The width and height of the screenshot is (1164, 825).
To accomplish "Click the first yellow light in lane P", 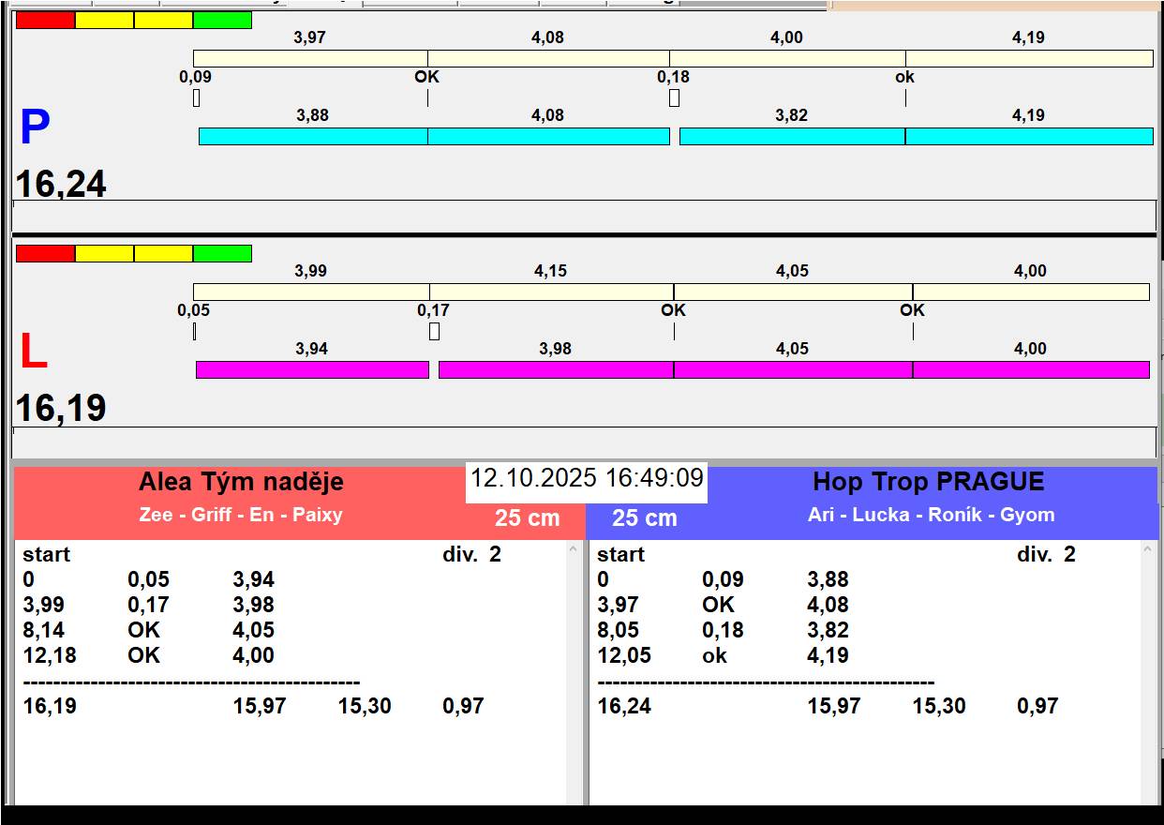I will click(104, 21).
